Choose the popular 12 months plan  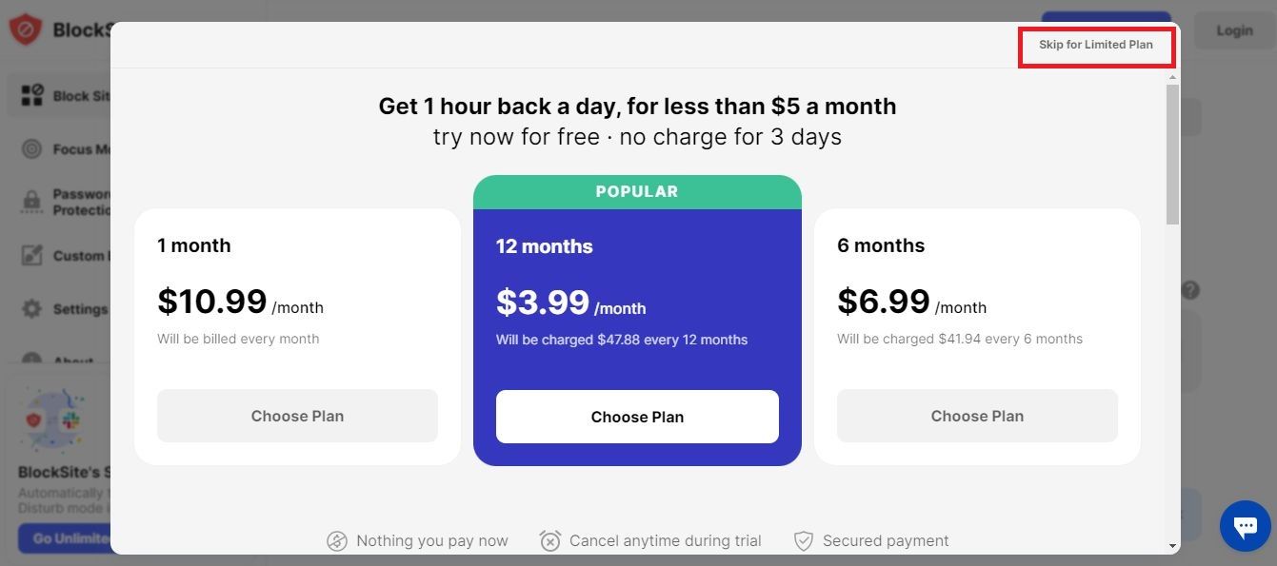637,417
